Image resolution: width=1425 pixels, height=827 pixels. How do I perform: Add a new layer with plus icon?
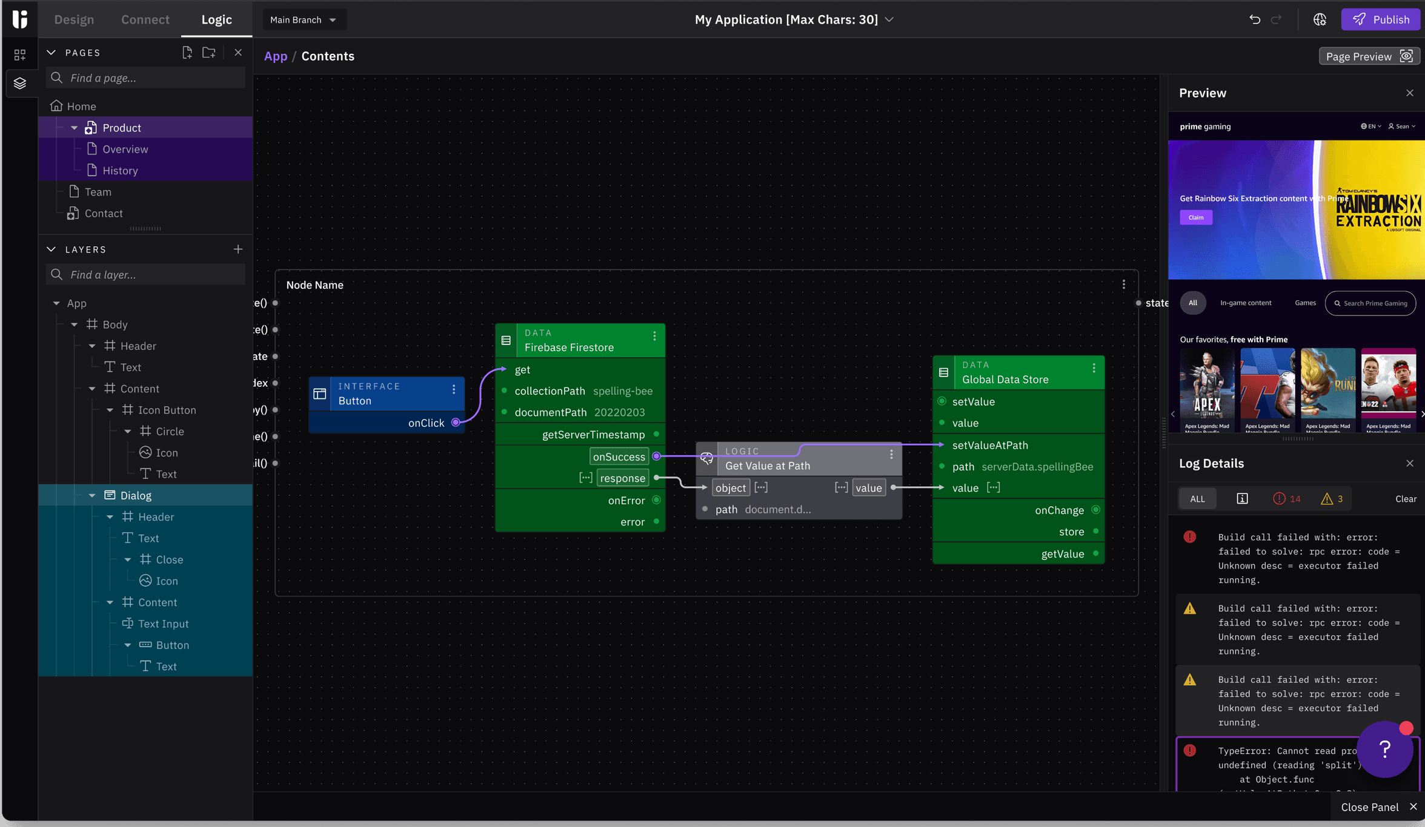click(x=238, y=249)
